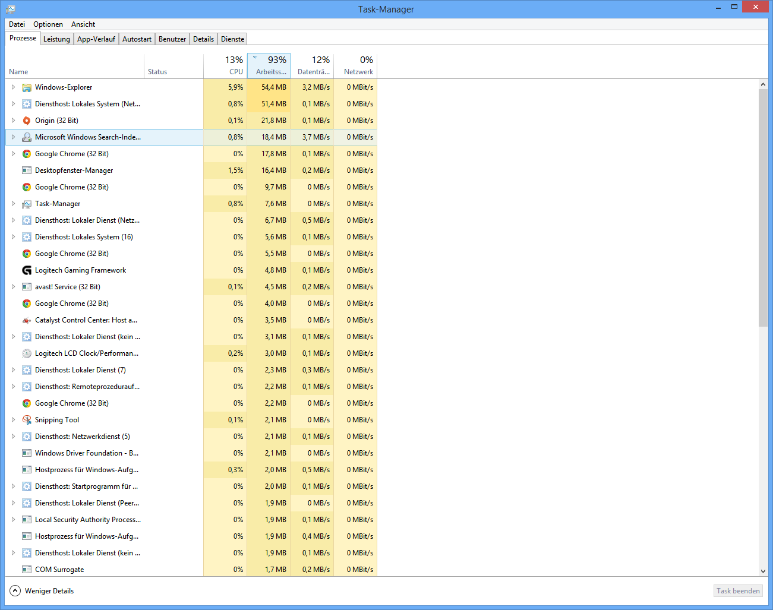The image size is (773, 610).
Task: Click the vertical scrollbar thumb
Action: (x=763, y=208)
